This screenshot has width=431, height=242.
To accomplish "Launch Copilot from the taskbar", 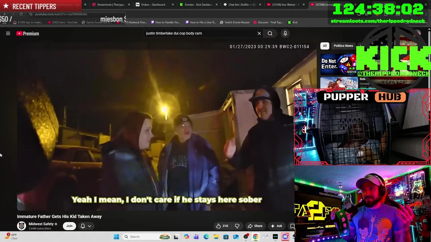I will pos(186,237).
